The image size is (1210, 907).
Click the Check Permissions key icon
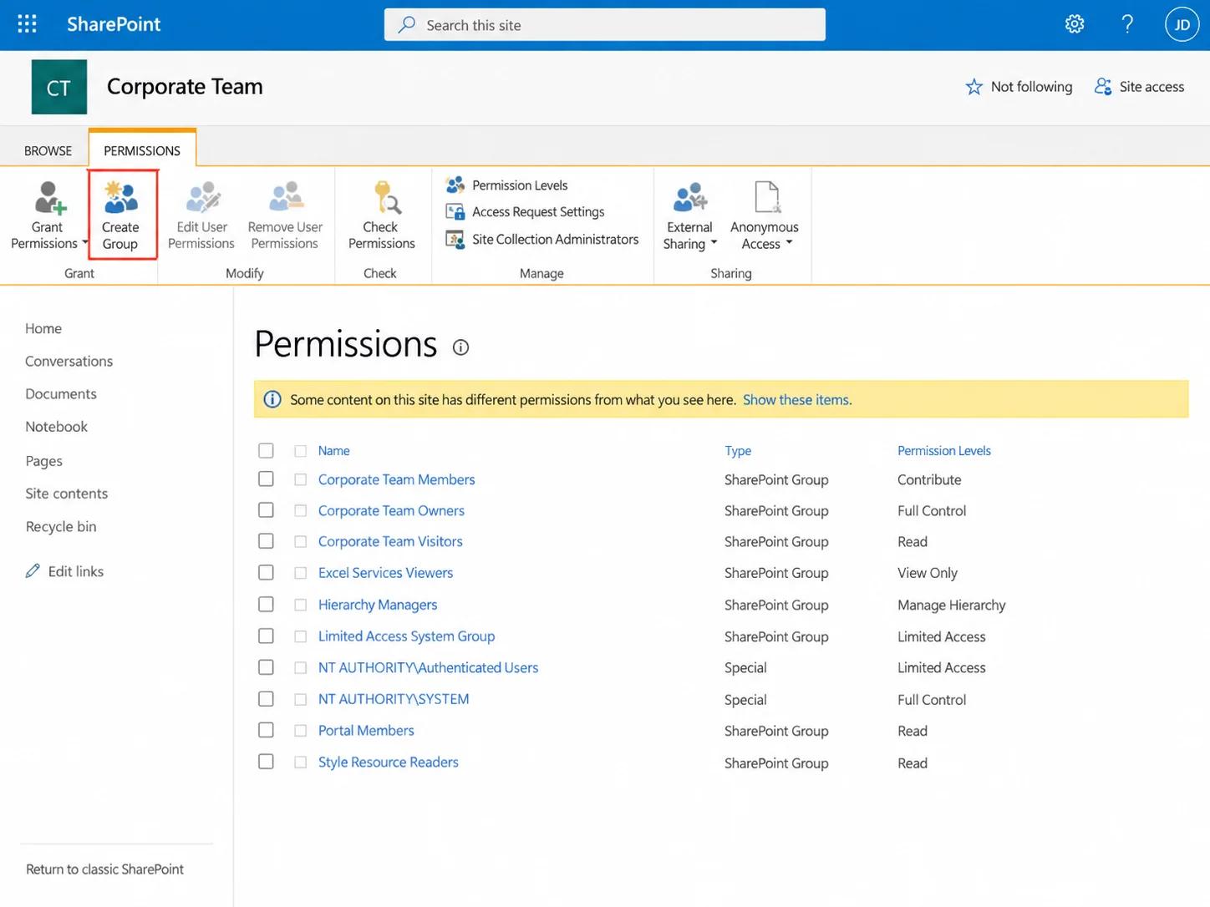click(386, 198)
